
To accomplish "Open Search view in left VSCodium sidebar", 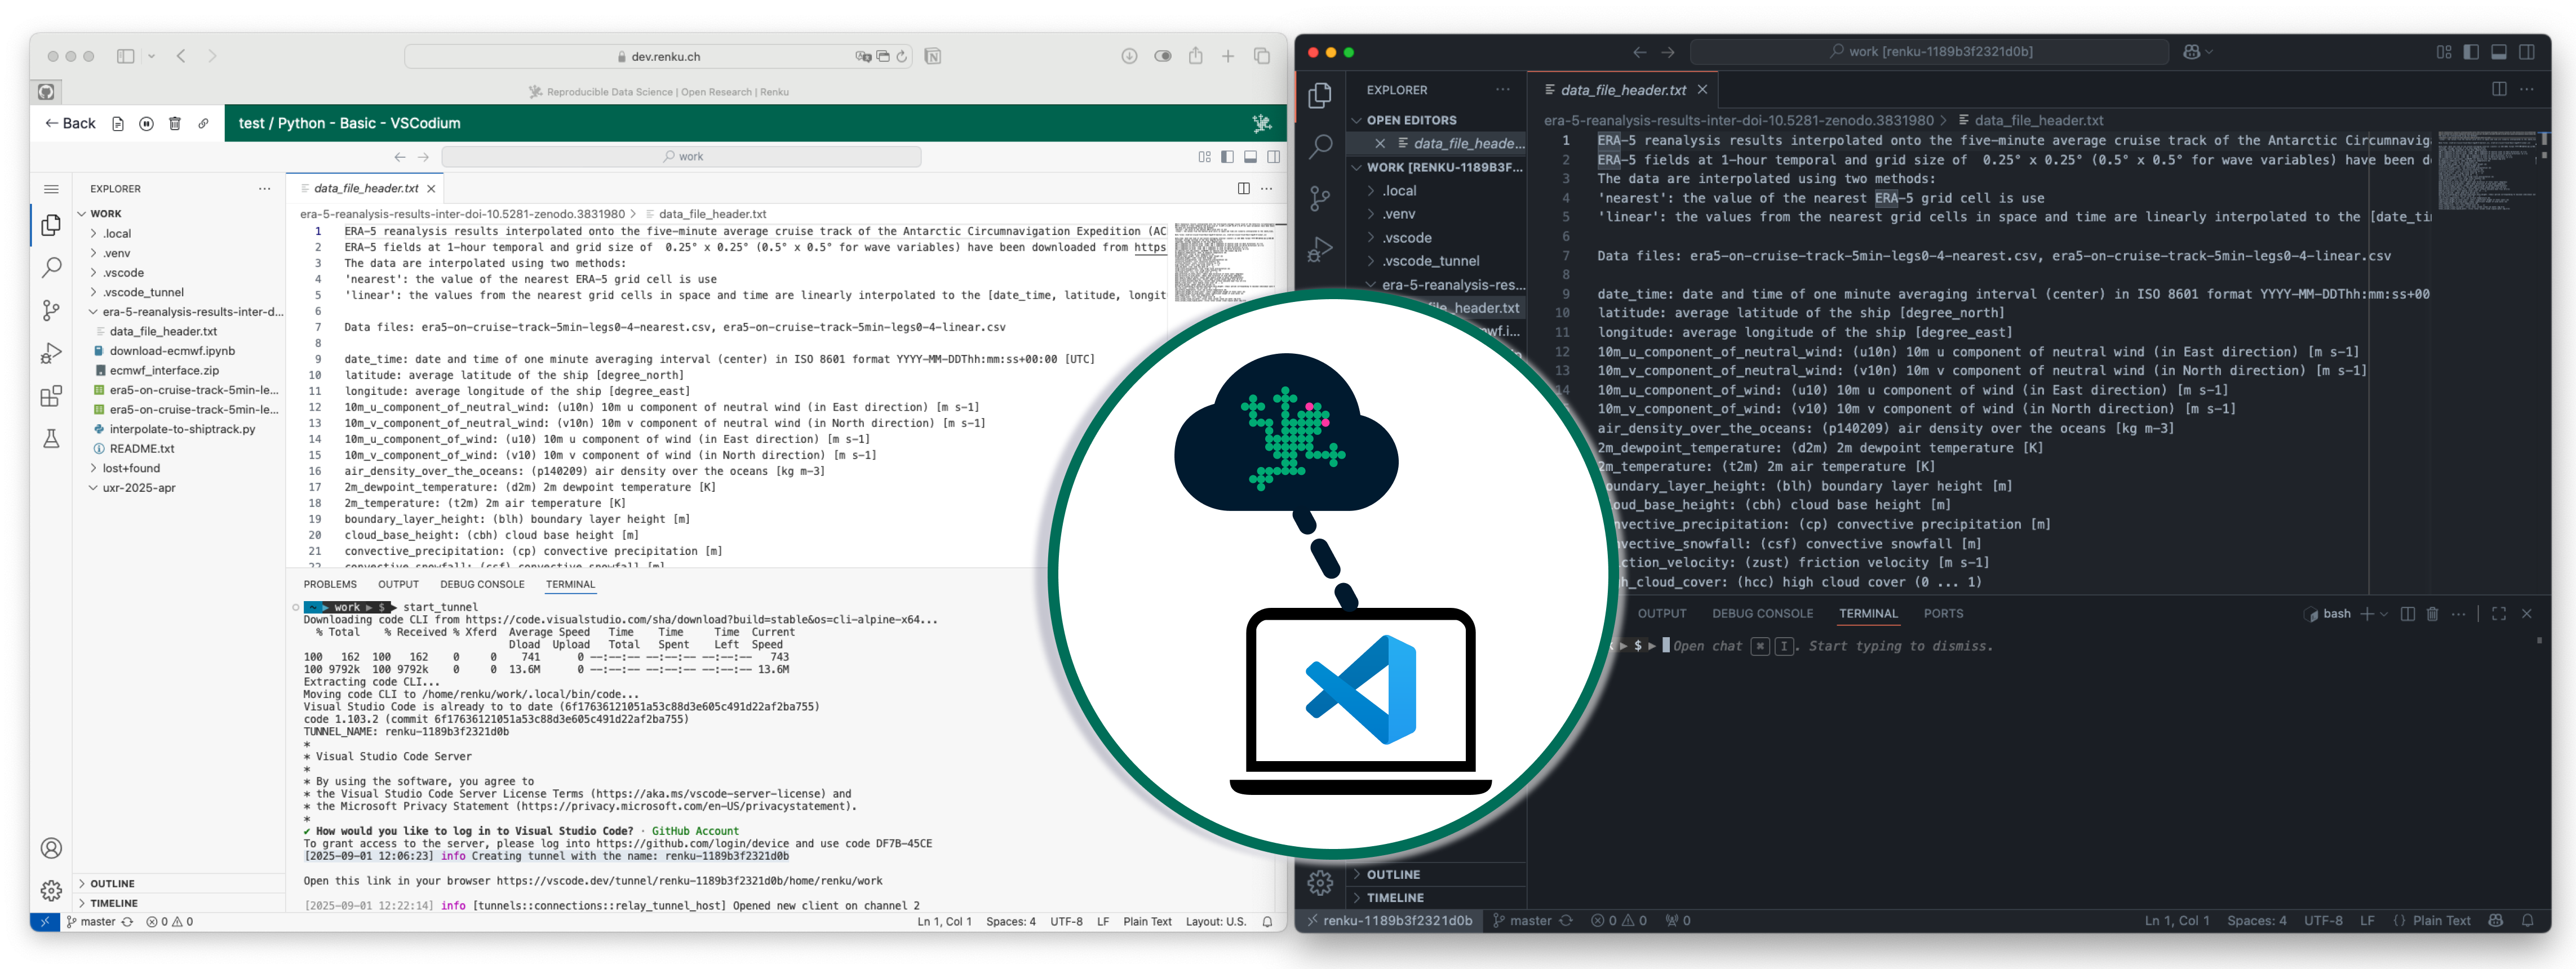I will pos(51,267).
